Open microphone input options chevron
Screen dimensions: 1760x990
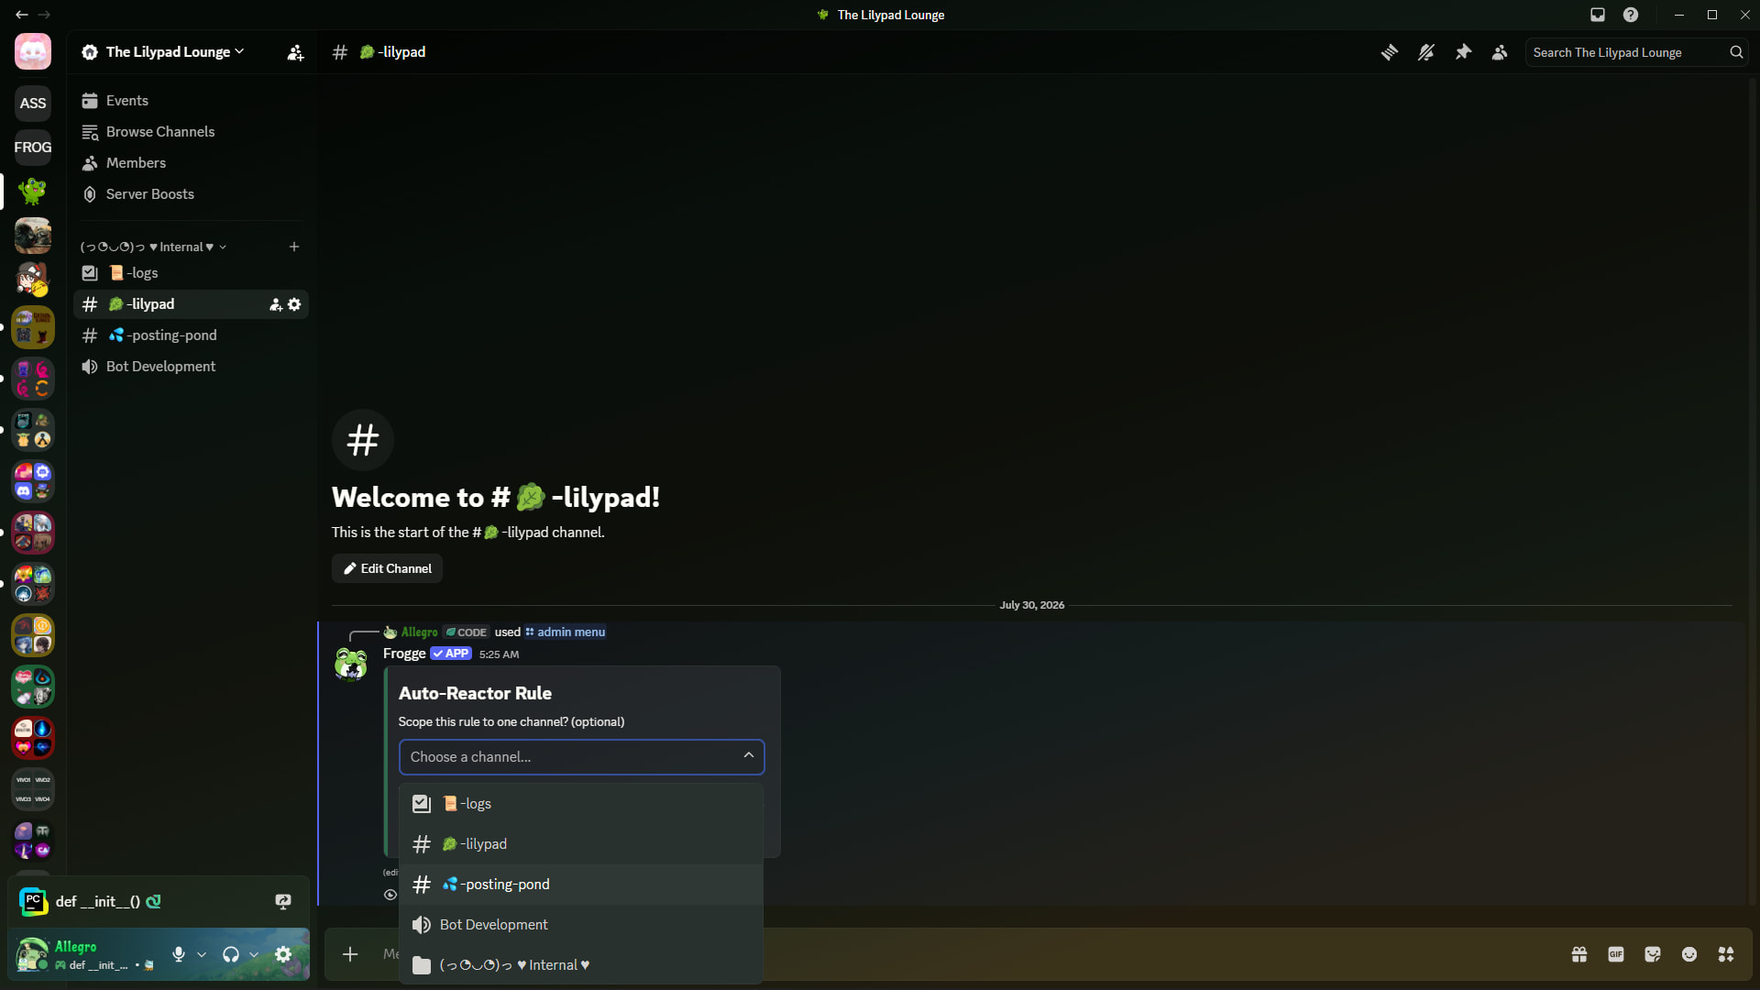coord(202,954)
